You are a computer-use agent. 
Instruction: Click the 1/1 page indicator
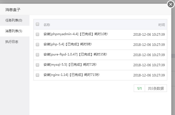[139, 88]
